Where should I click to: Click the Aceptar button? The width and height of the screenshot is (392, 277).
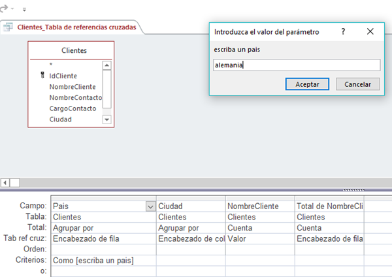click(x=307, y=84)
